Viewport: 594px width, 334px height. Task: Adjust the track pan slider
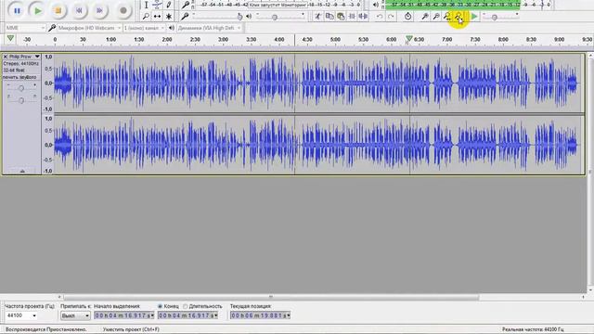(x=21, y=100)
